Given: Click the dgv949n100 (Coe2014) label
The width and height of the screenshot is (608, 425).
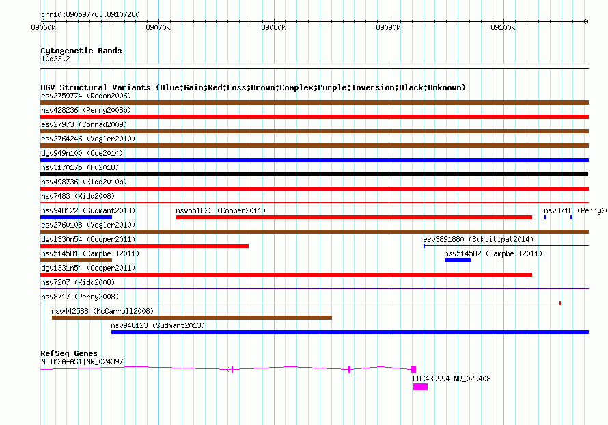Looking at the screenshot, I should tap(82, 153).
